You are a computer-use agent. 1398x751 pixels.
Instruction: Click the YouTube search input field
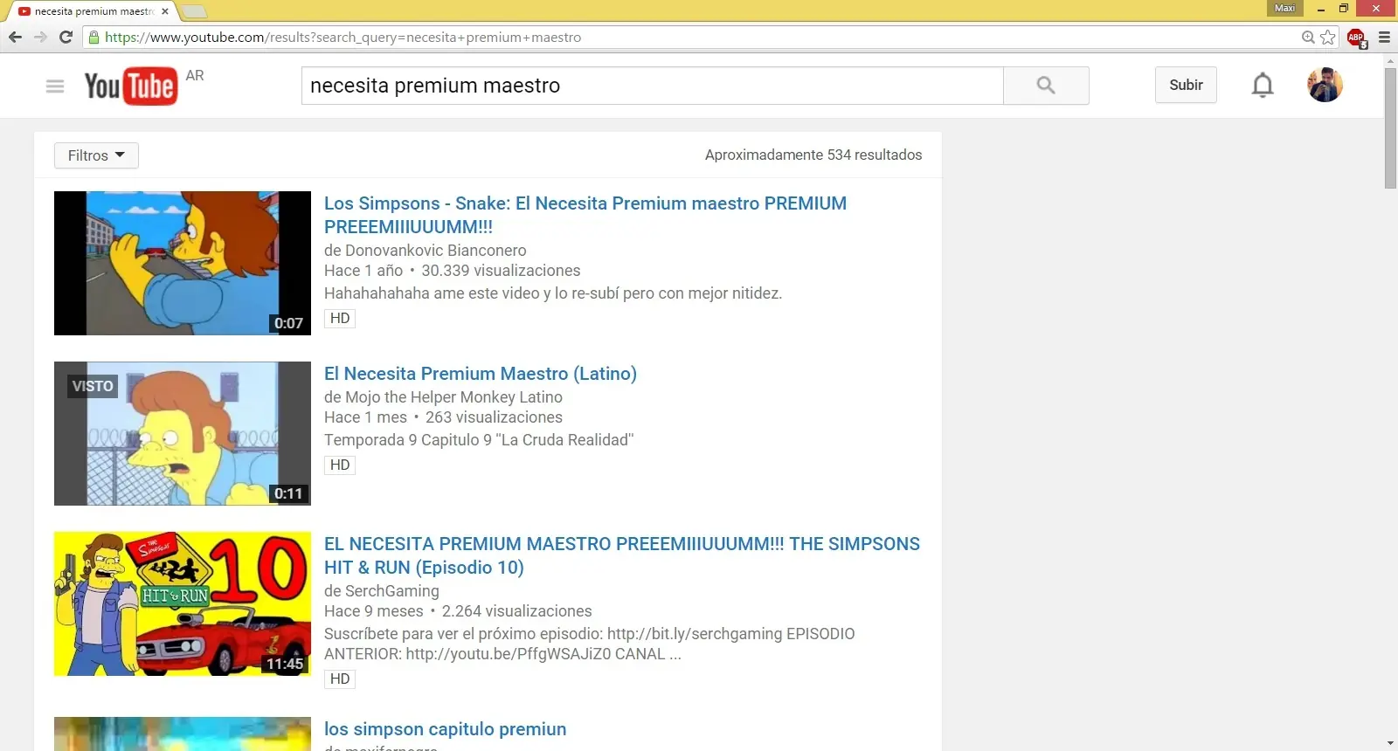pyautogui.click(x=652, y=86)
